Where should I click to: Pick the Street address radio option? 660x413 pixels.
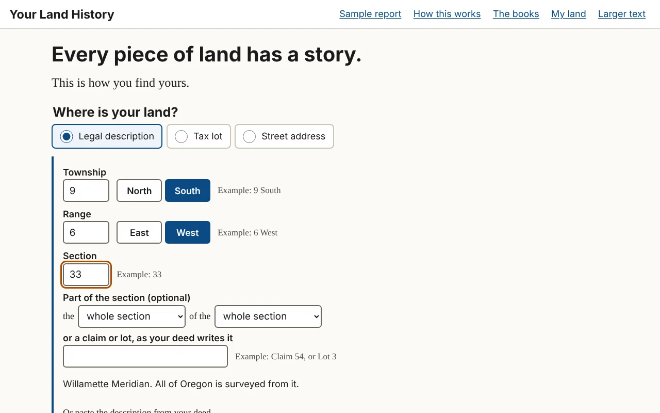point(284,136)
